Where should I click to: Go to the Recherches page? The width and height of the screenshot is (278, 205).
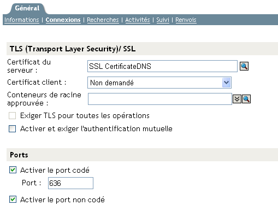103,20
